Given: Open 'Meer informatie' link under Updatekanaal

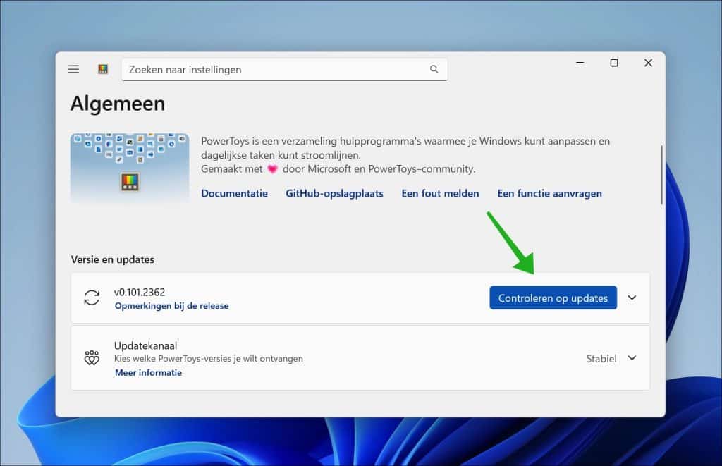Looking at the screenshot, I should pos(148,372).
